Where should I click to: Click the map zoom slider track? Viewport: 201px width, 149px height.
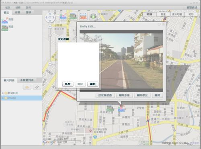tap(50, 45)
